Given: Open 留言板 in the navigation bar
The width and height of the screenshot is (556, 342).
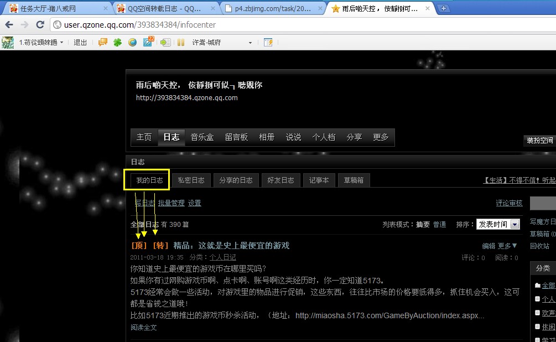Looking at the screenshot, I should [x=237, y=137].
